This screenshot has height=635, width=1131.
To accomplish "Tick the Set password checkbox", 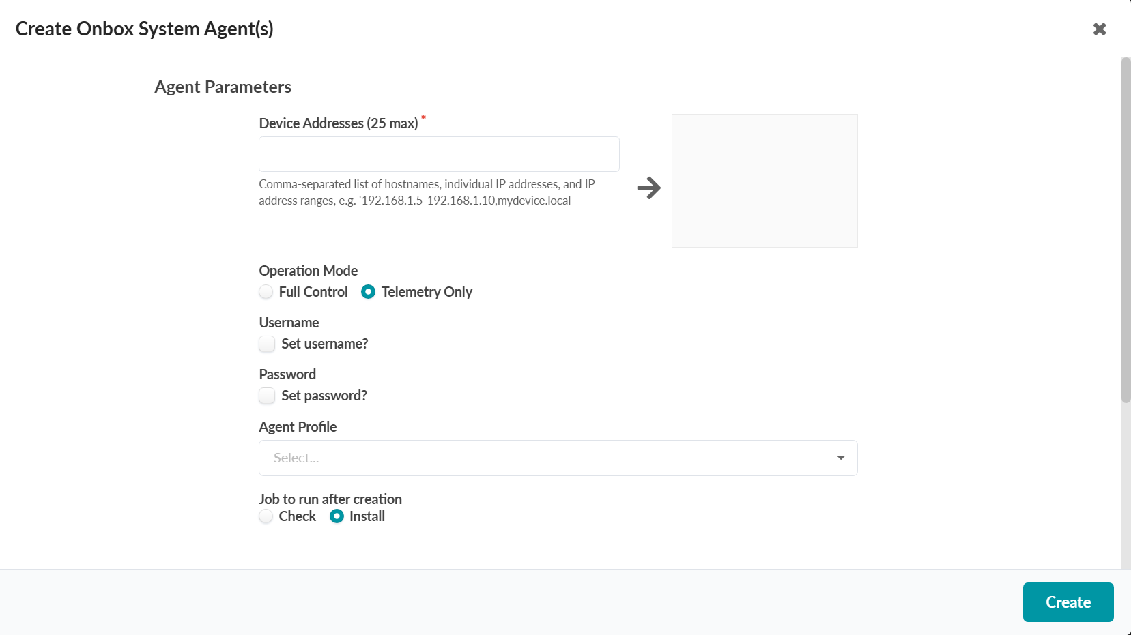I will click(x=267, y=396).
